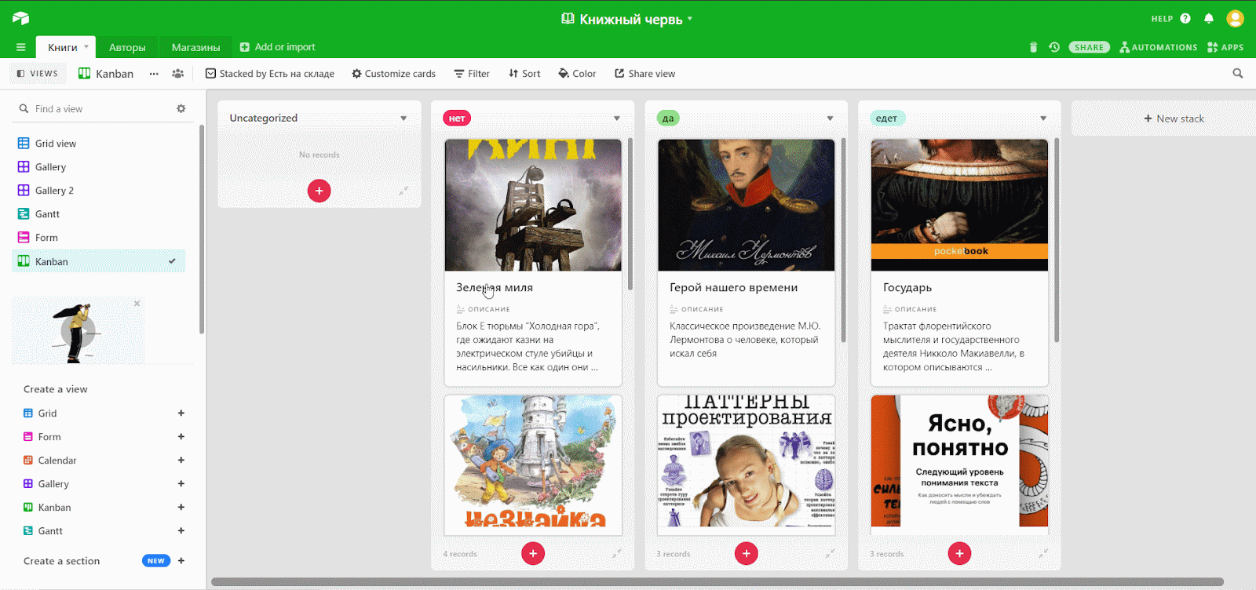
Task: Click the Airtable logo icon
Action: coord(20,18)
